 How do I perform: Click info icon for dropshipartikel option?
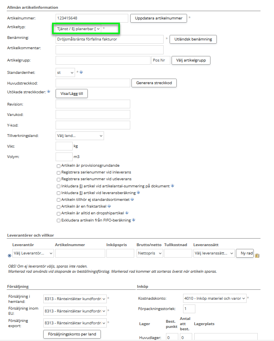127,213
